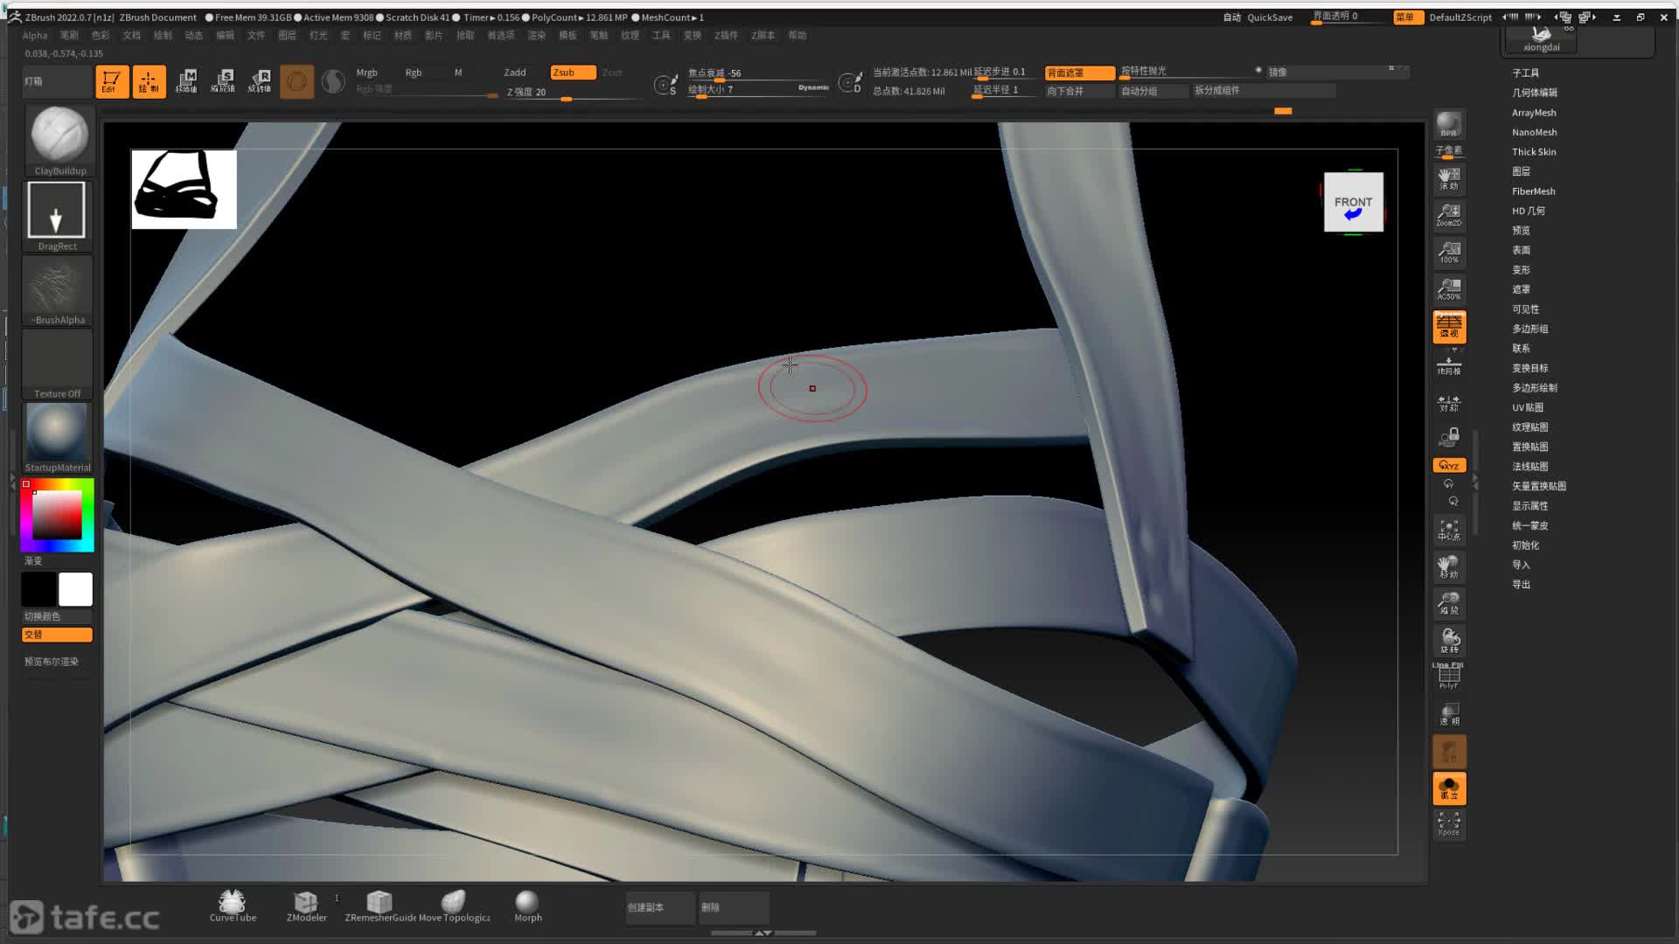Expand the ArrayMesh section
1679x944 pixels.
pos(1533,113)
